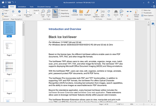Click the Open file icon in quick access toolbar
This screenshot has height=106, width=156.
pos(3,2)
